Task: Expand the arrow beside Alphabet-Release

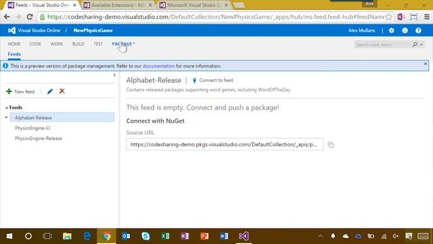Action: [x=6, y=117]
